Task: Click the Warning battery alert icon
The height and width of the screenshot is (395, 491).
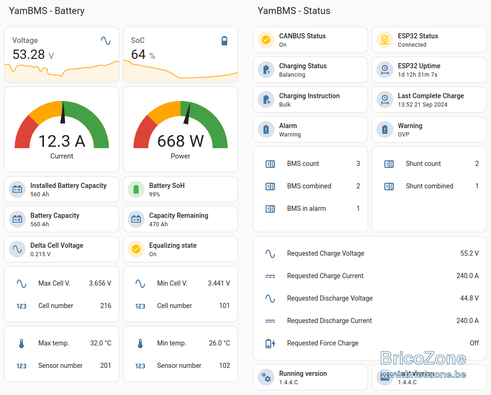Action: 384,129
